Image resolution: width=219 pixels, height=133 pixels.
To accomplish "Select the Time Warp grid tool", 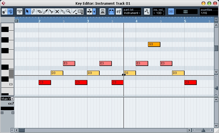I will (x=81, y=12).
